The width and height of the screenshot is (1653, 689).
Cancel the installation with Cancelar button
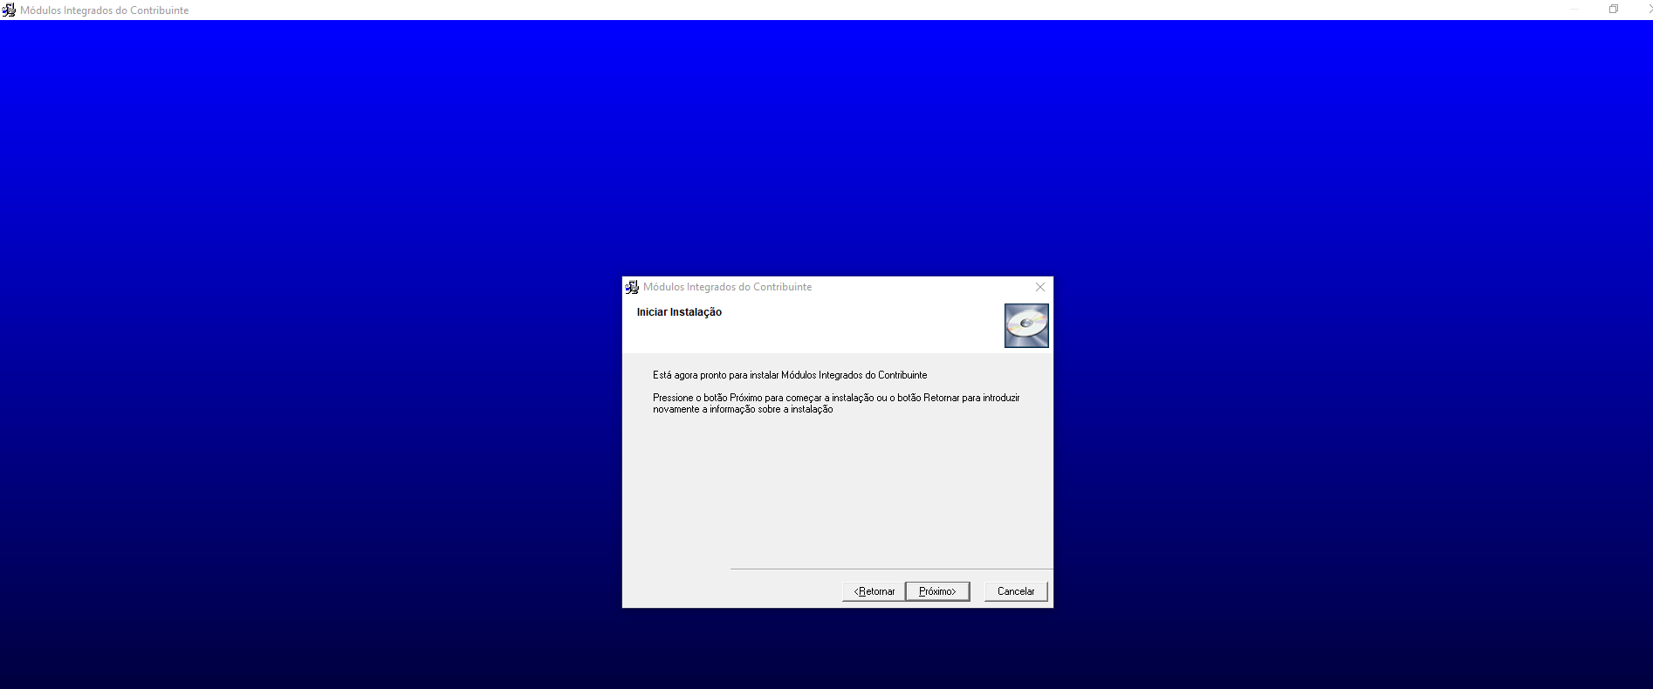pyautogui.click(x=1016, y=591)
